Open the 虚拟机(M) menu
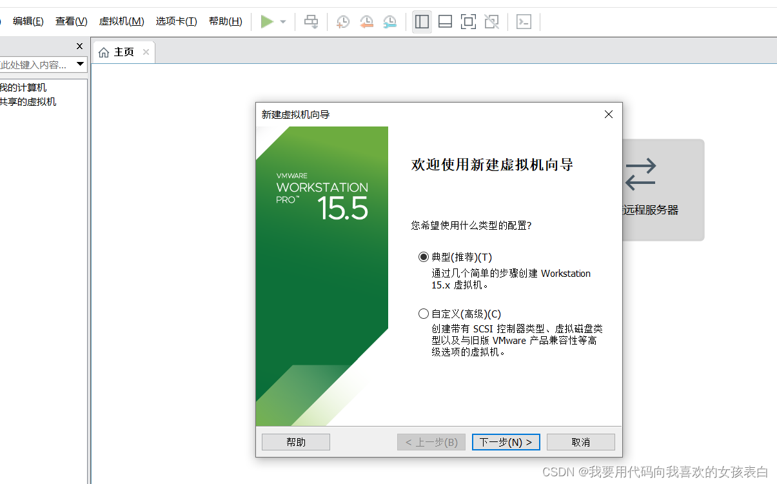This screenshot has height=484, width=777. click(x=121, y=21)
